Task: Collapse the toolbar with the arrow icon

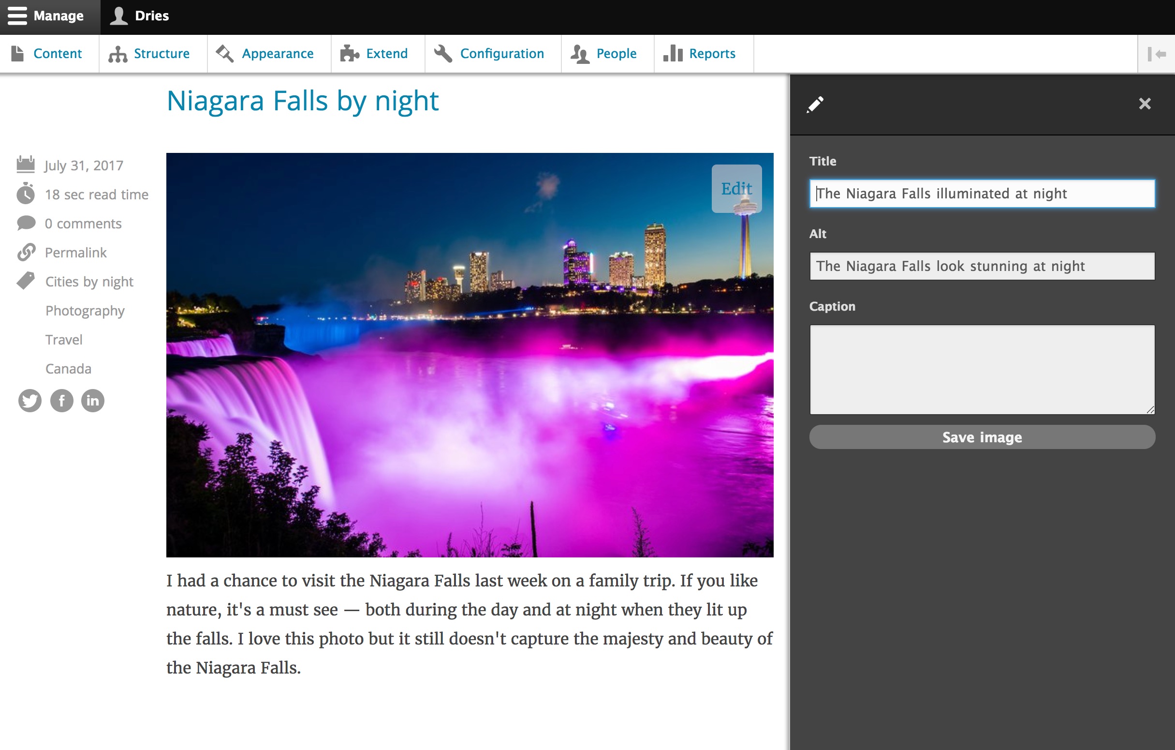Action: point(1157,53)
